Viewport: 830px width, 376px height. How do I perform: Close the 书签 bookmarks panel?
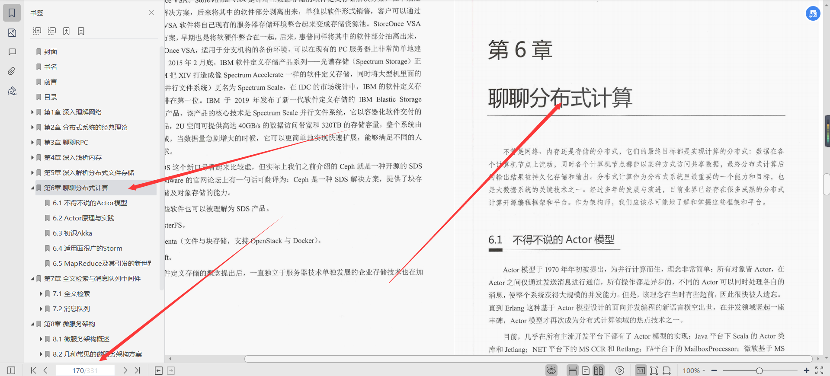(x=151, y=13)
